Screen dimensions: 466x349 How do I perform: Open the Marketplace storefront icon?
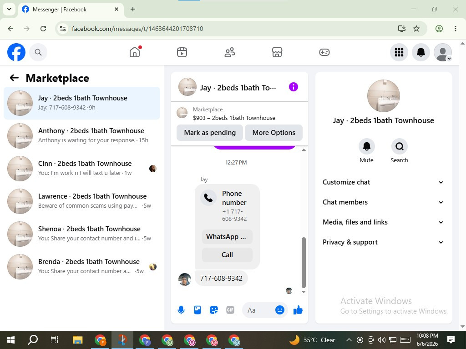(277, 52)
